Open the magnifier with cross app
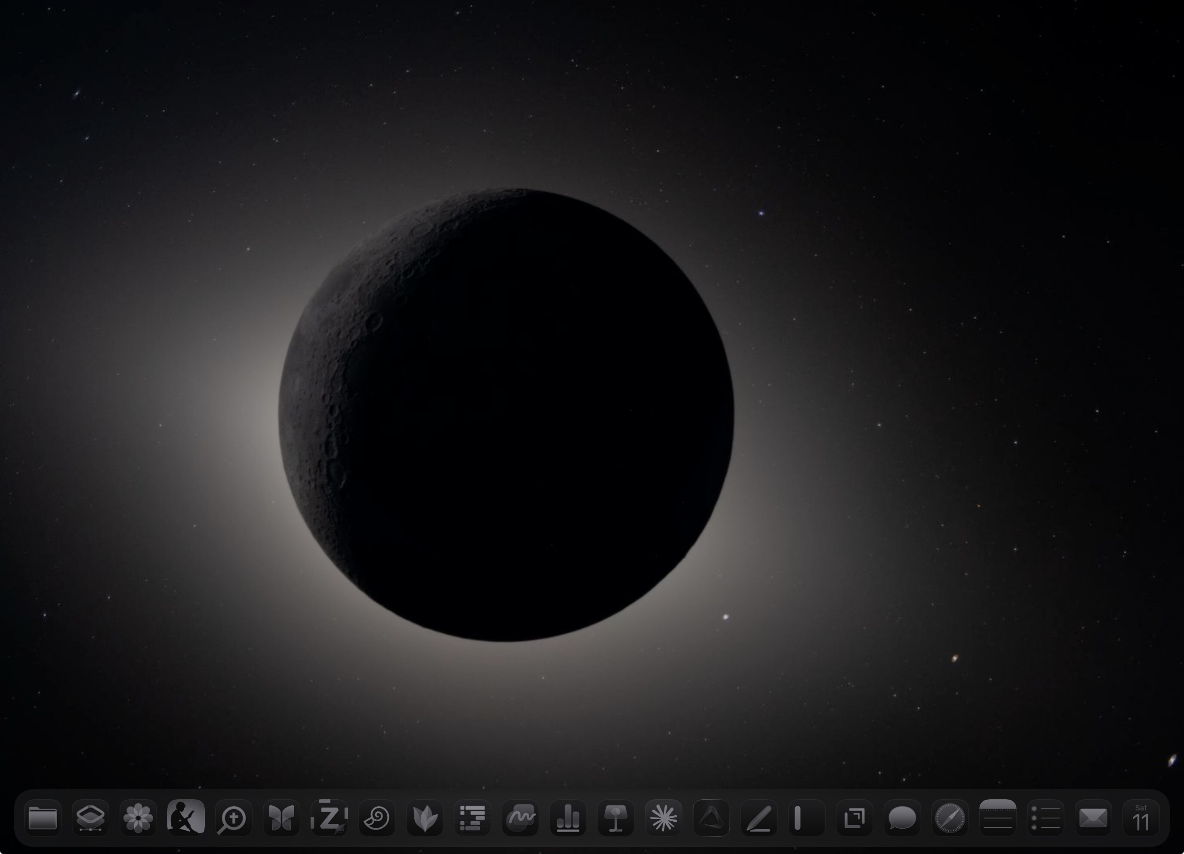Screen dimensions: 1184x854 pos(233,818)
